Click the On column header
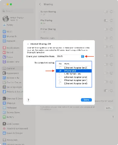 point(60,64)
